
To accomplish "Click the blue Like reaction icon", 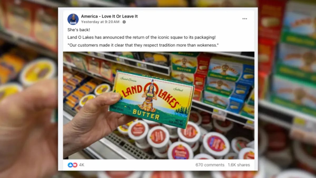I will [70, 165].
